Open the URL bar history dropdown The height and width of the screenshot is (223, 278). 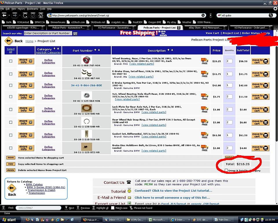pos(204,15)
